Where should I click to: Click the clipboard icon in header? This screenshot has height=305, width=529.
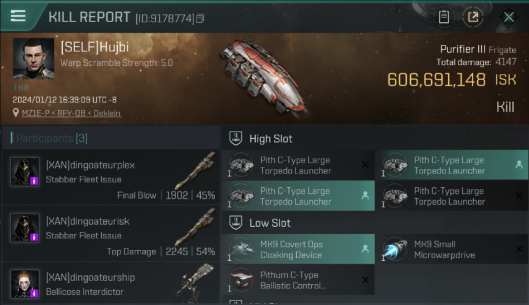(x=444, y=17)
